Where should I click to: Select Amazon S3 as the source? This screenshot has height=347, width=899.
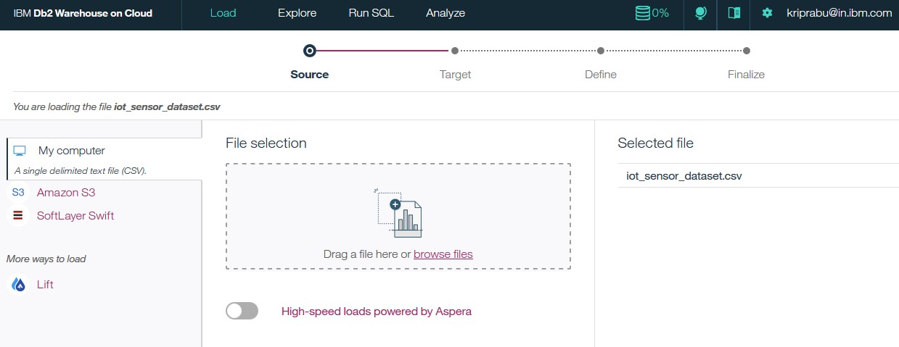pyautogui.click(x=66, y=193)
